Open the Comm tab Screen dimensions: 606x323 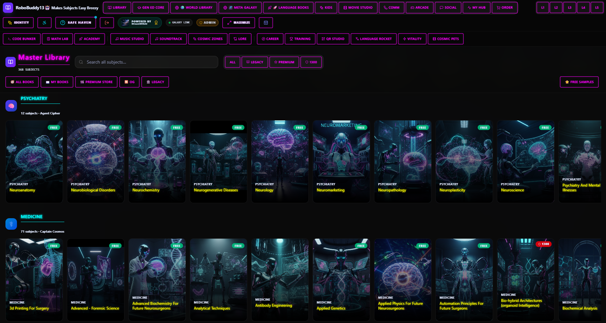[x=392, y=8]
